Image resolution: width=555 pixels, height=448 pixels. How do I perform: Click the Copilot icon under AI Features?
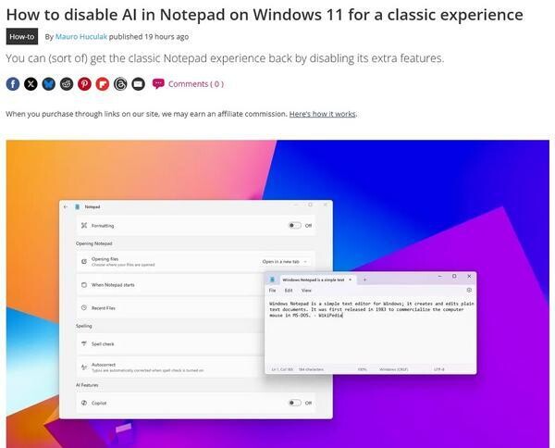click(x=84, y=403)
